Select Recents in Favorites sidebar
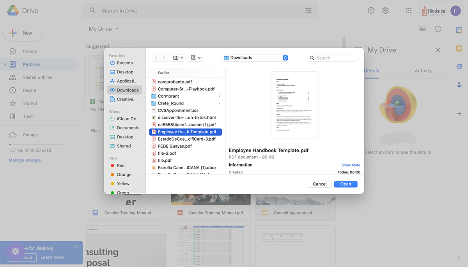468x267 pixels. tap(124, 63)
